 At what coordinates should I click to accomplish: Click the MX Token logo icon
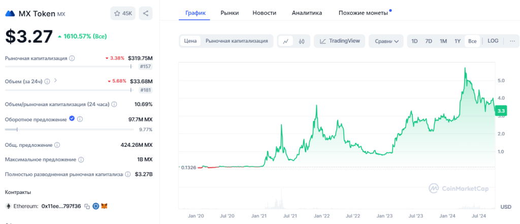tap(10, 14)
